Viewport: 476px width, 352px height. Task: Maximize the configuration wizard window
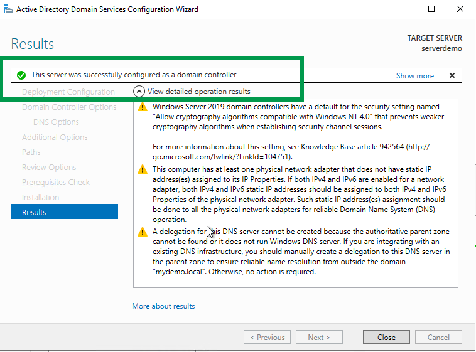click(431, 9)
